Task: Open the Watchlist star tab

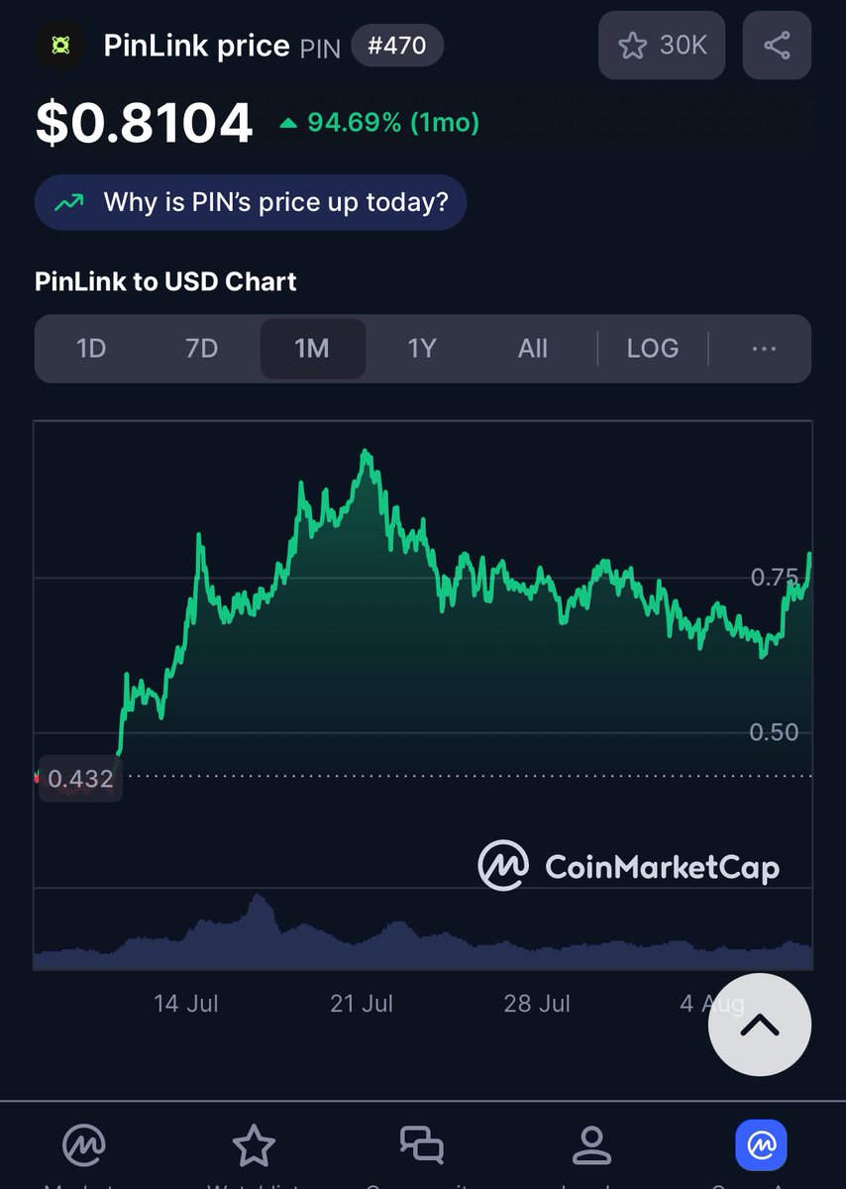Action: pyautogui.click(x=254, y=1146)
